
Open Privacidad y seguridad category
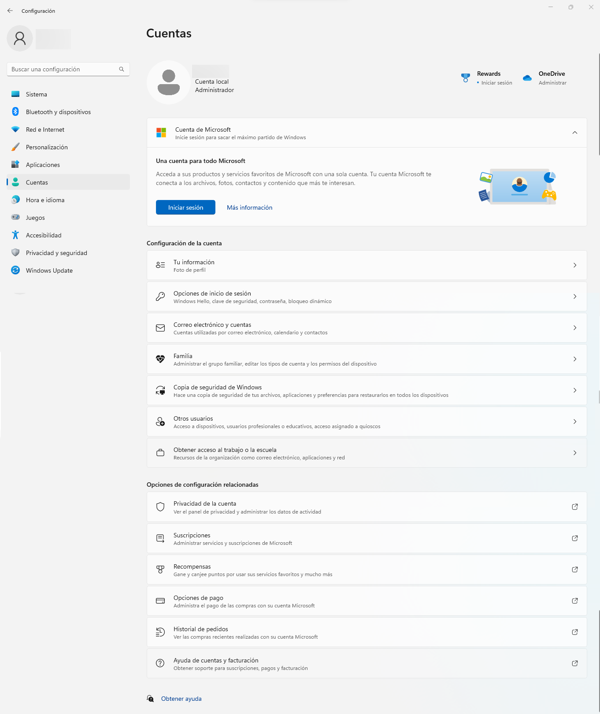coord(68,253)
